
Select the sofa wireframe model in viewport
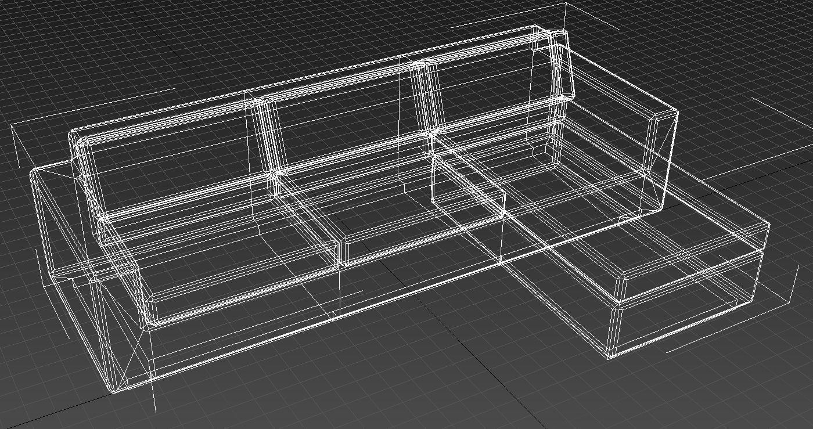[x=401, y=209]
